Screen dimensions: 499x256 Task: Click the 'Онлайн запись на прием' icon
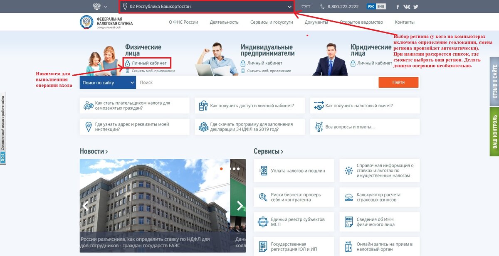click(x=349, y=246)
